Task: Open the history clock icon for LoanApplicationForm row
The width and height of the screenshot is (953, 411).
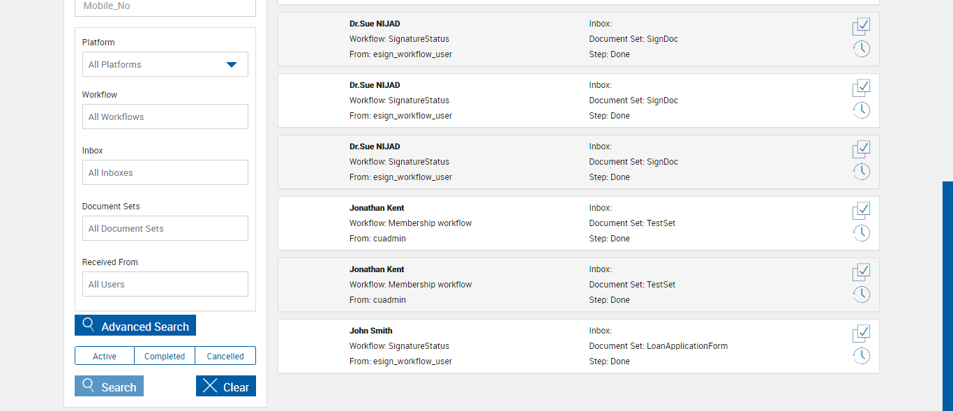Action: (862, 356)
